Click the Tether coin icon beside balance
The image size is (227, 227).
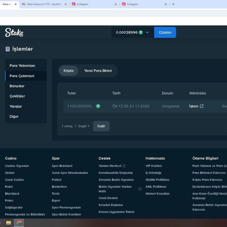141,32
